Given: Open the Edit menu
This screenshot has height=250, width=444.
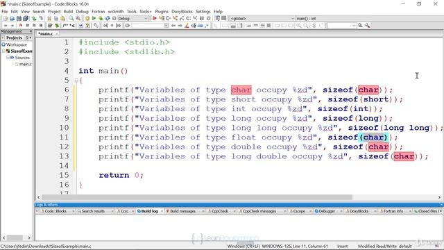Looking at the screenshot, I should click(x=14, y=12).
